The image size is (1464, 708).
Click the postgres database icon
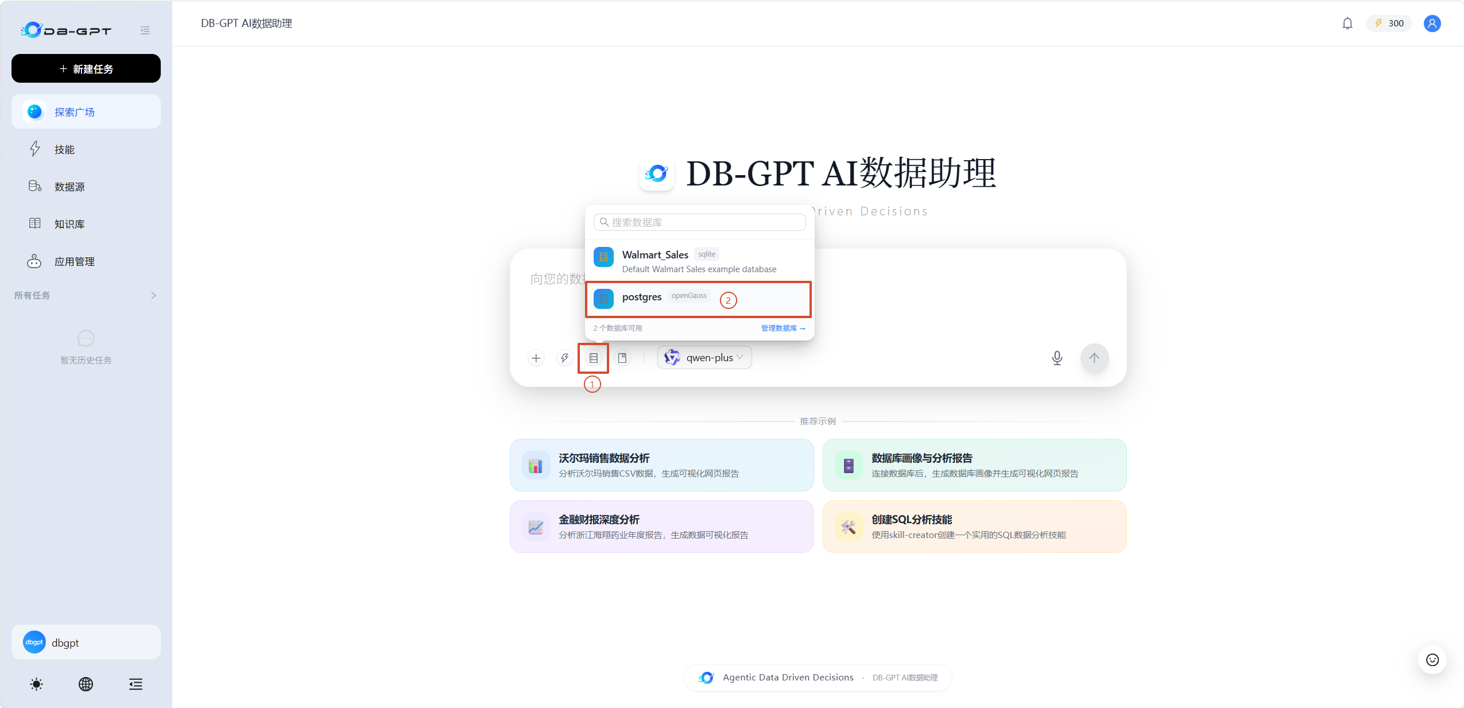[x=603, y=299]
